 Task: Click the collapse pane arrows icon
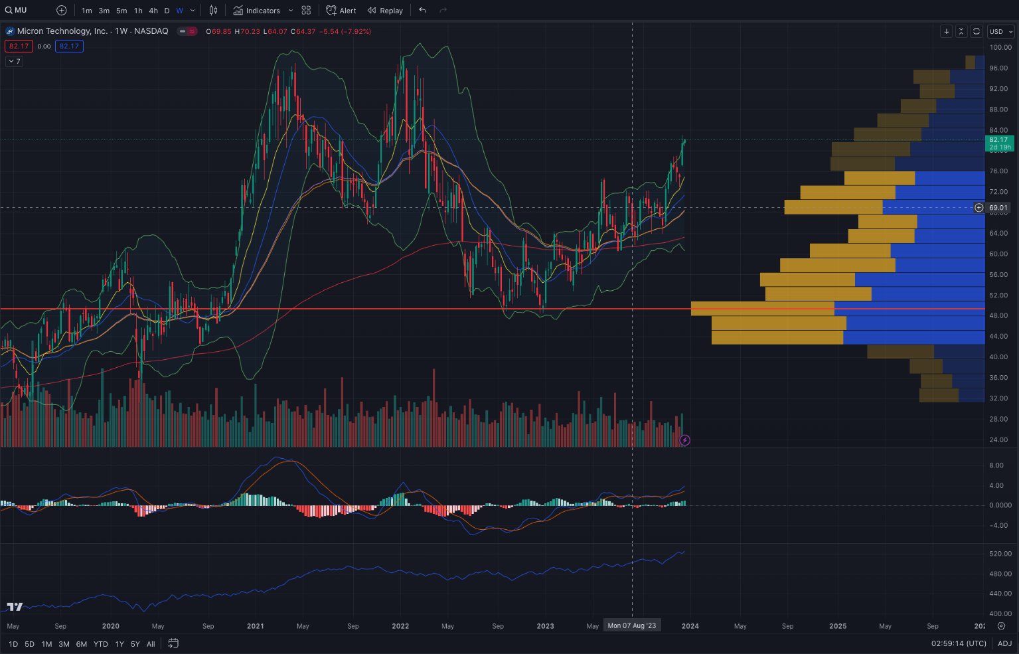pos(961,31)
